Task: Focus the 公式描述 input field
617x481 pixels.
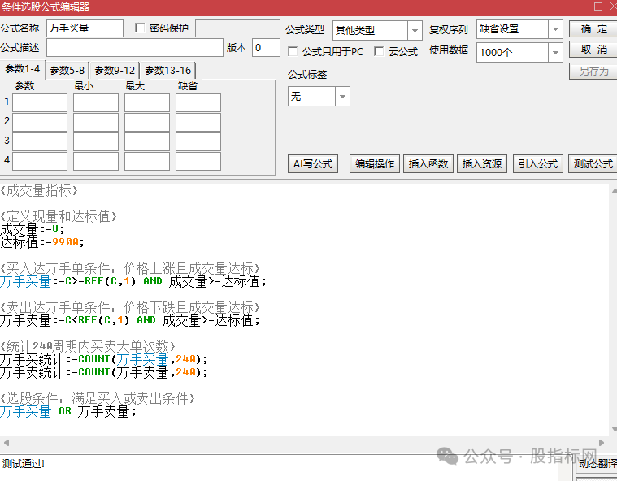Action: pos(135,48)
